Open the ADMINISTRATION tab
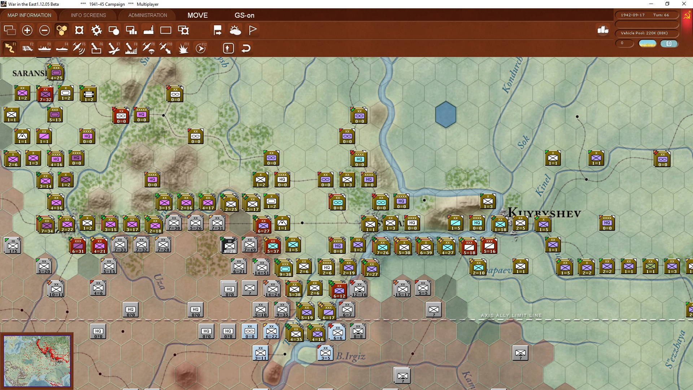This screenshot has width=693, height=390. pyautogui.click(x=148, y=15)
